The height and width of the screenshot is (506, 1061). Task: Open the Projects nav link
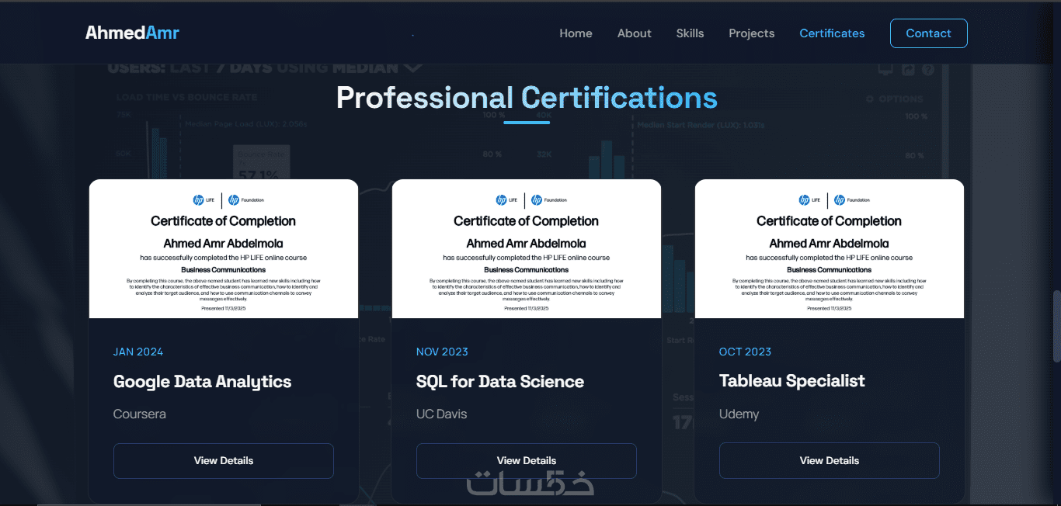[x=751, y=33]
